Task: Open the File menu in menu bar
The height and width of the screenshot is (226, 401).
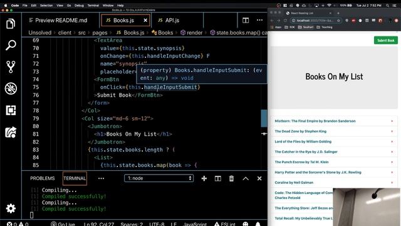Action: (25, 5)
